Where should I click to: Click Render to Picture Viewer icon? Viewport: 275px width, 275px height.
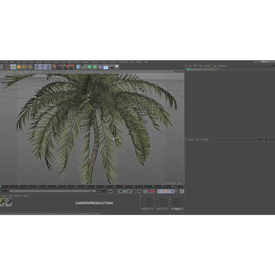point(66,67)
